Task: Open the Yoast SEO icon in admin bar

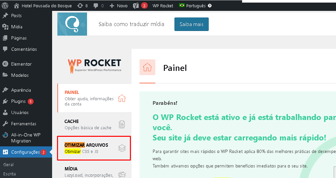Action: point(136,6)
